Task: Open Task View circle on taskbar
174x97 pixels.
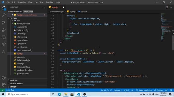Action: pos(53,94)
